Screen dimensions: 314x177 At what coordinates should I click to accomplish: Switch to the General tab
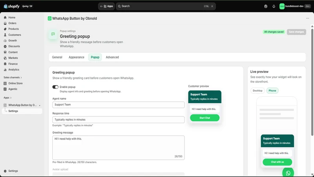pyautogui.click(x=57, y=57)
